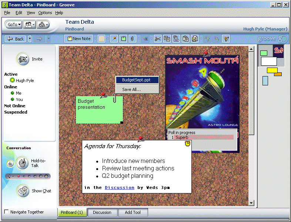
Task: Open chat with Show Chat icon
Action: tap(23, 191)
